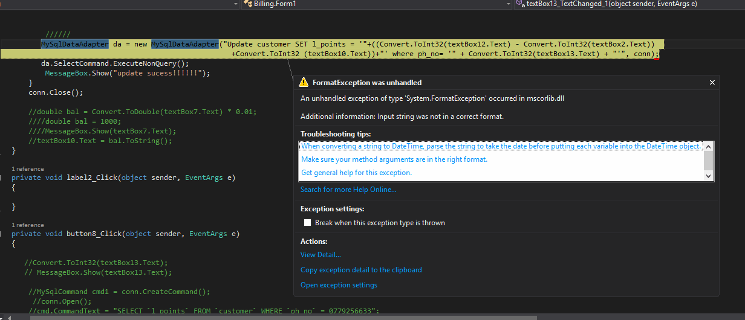This screenshot has height=320, width=745.
Task: Click the '//MySqlCommand cmd1' comment line
Action: click(119, 292)
